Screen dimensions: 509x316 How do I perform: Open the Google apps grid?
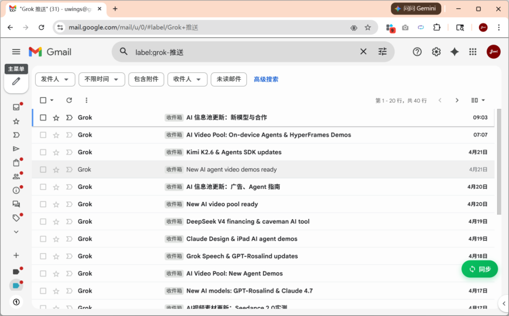click(x=473, y=52)
